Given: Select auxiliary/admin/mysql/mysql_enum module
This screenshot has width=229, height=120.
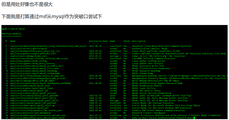Looking at the screenshot, I should point(30,86).
